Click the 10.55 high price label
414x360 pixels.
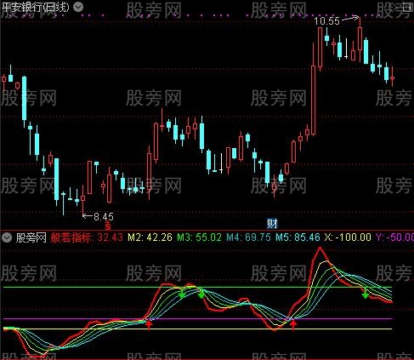tap(326, 21)
